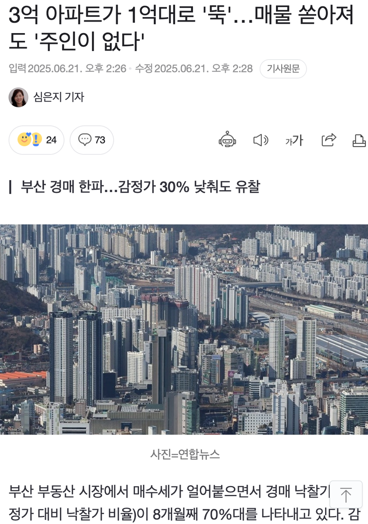The image size is (368, 524).
Task: Print the article with the printer icon
Action: coord(359,140)
